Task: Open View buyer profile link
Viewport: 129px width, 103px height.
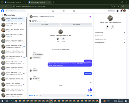Action: coord(66,49)
